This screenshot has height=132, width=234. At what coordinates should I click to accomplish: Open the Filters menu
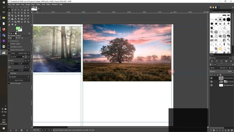[x=48, y=4]
